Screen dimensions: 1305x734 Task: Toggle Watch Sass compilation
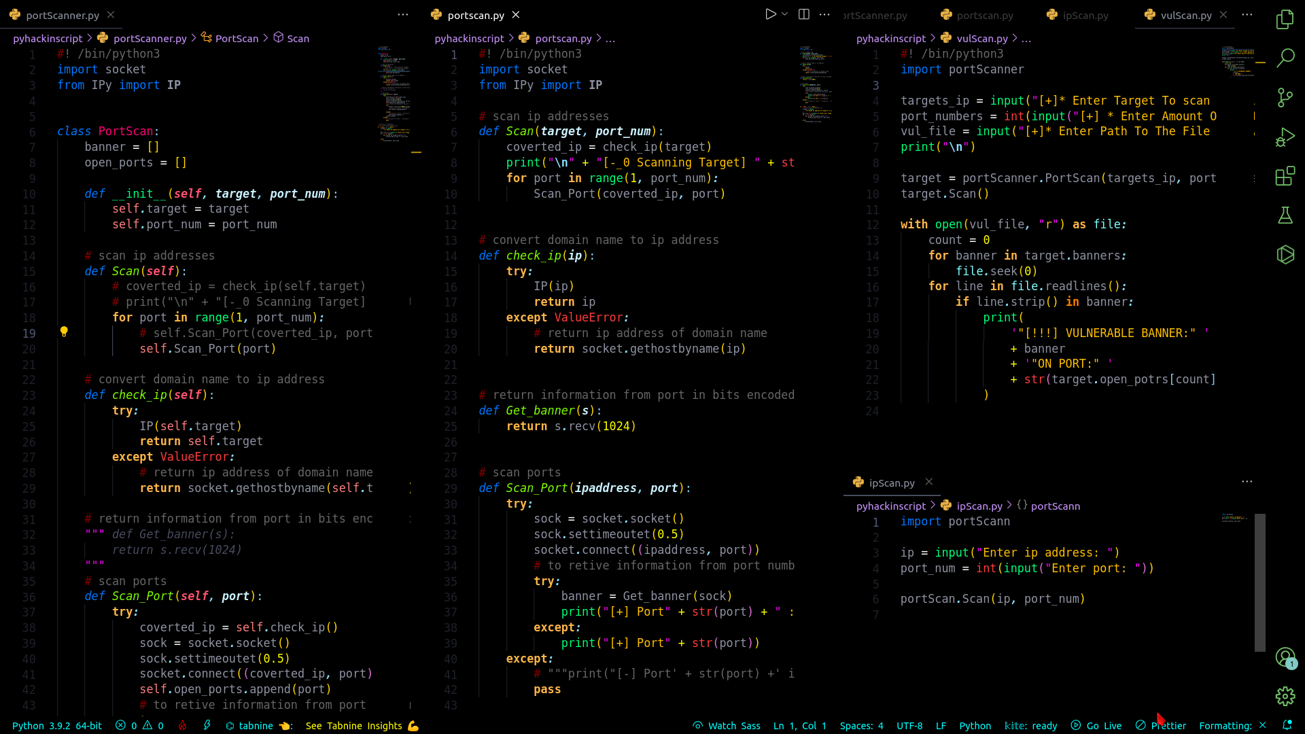[x=726, y=725]
